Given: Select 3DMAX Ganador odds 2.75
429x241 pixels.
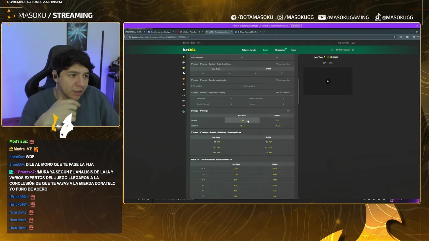Looking at the screenshot, I should (277, 120).
